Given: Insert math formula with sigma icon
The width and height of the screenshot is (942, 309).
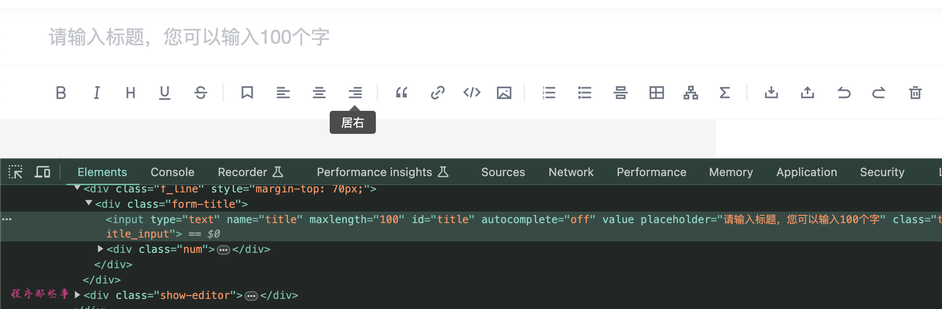Looking at the screenshot, I should (x=725, y=93).
